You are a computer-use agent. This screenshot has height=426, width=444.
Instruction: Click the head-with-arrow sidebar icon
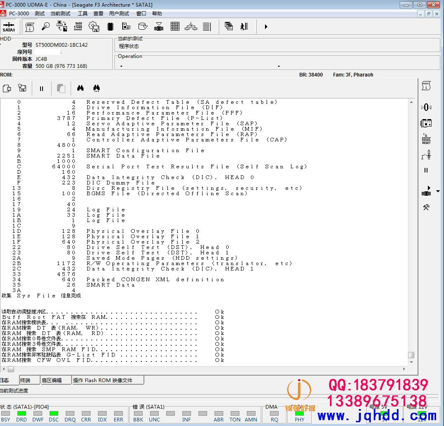click(426, 191)
